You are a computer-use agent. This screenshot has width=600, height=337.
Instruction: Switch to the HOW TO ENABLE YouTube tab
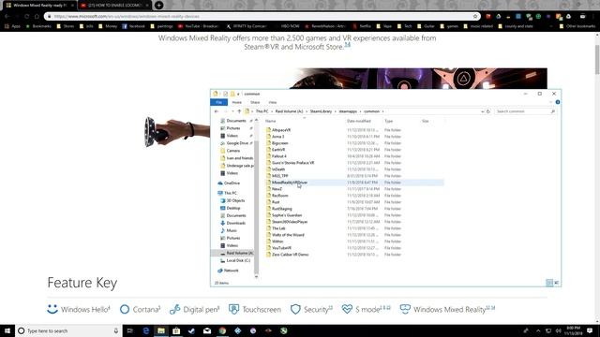tap(114, 6)
